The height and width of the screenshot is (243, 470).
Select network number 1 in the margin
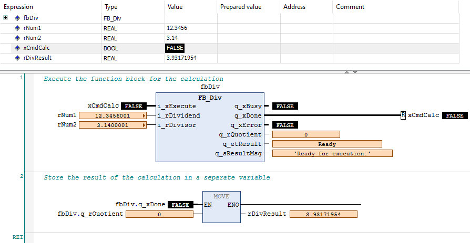point(22,78)
